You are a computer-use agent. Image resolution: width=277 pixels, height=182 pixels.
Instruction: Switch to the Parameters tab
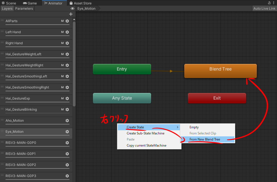point(24,9)
